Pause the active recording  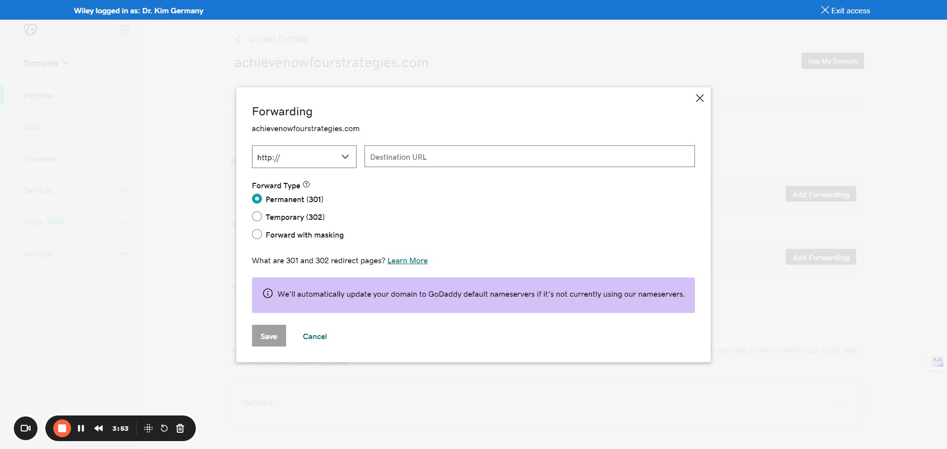pos(81,428)
